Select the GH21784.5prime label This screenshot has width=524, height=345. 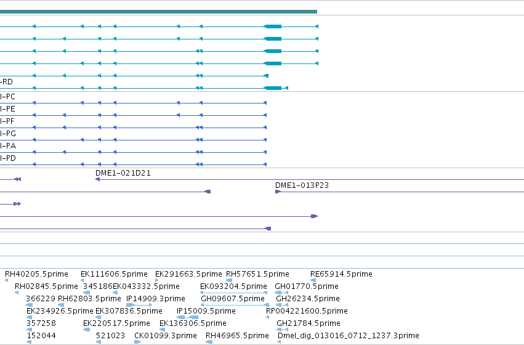pos(308,323)
